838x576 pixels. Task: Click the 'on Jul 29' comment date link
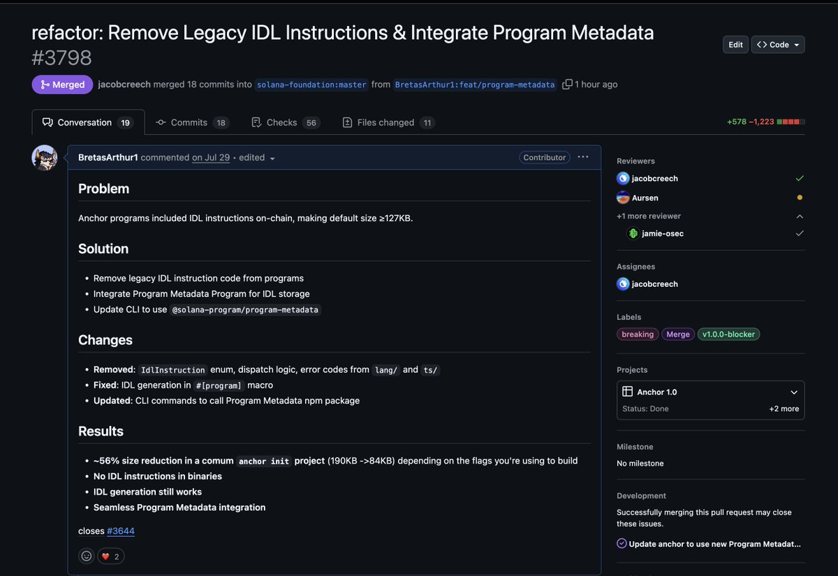pyautogui.click(x=211, y=158)
